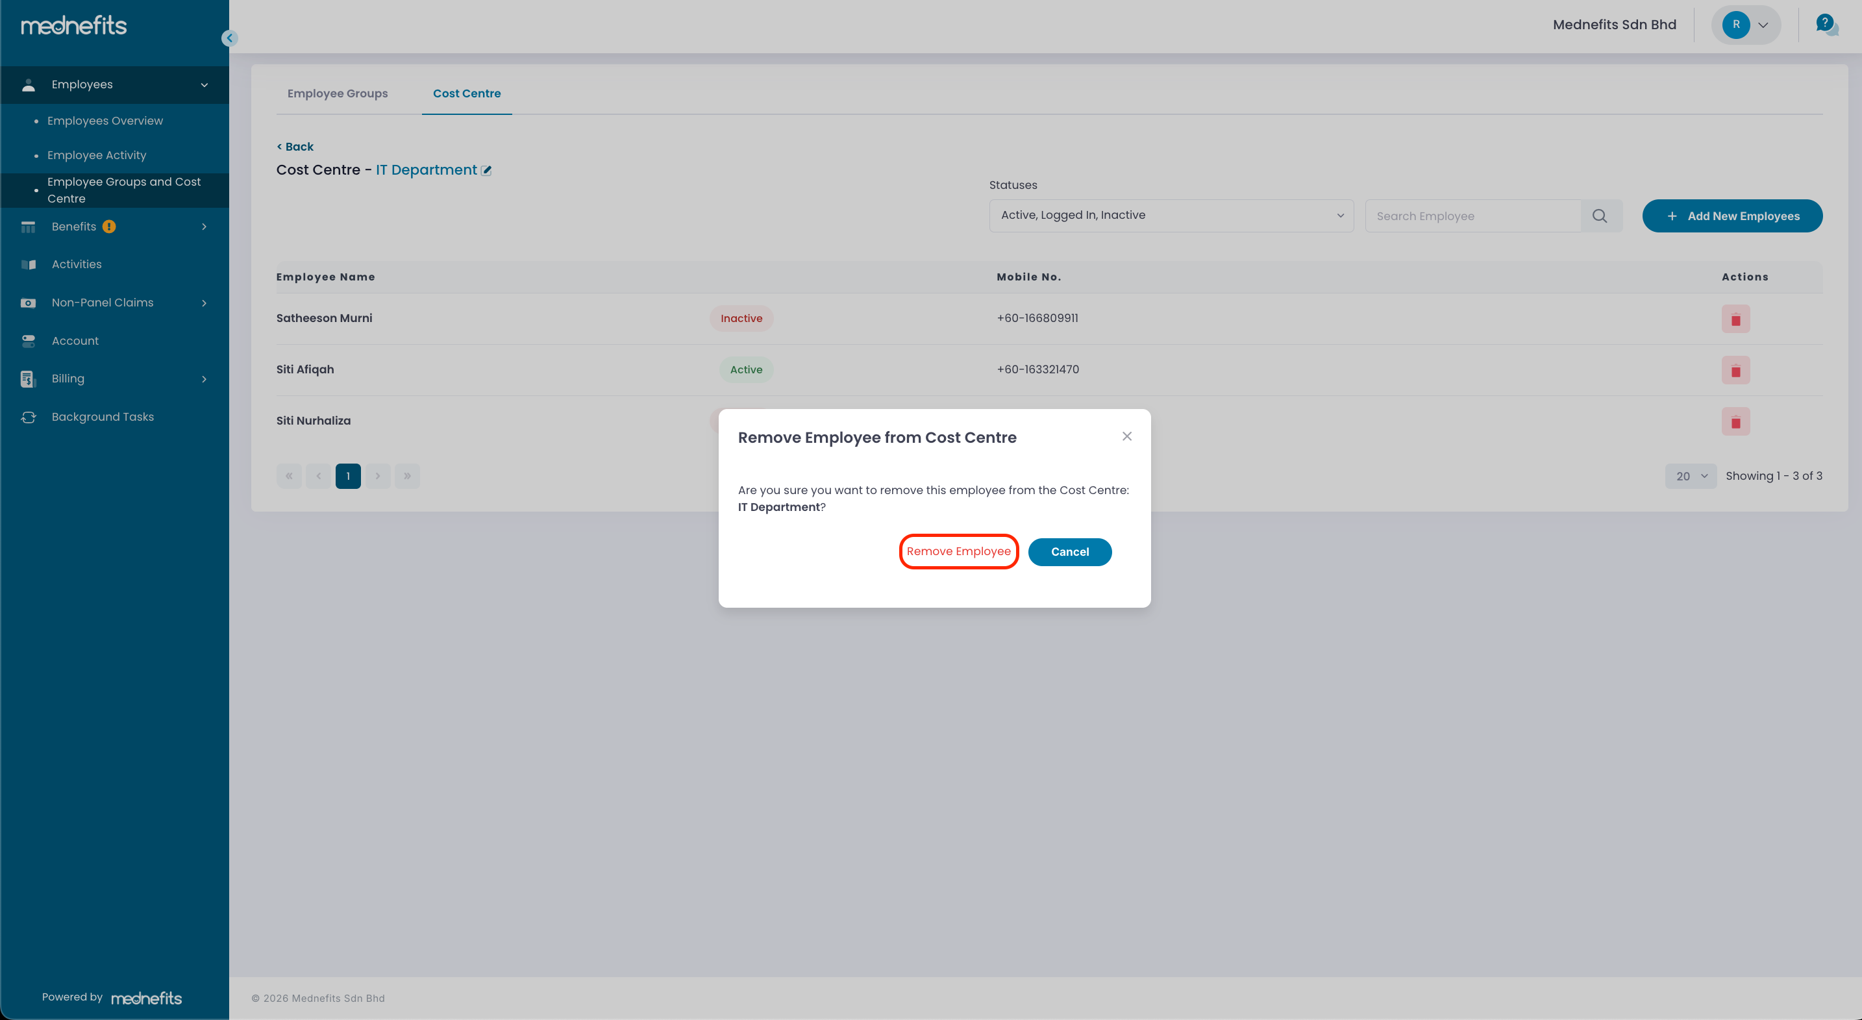Open the user profile R dropdown
The width and height of the screenshot is (1862, 1020).
point(1745,25)
